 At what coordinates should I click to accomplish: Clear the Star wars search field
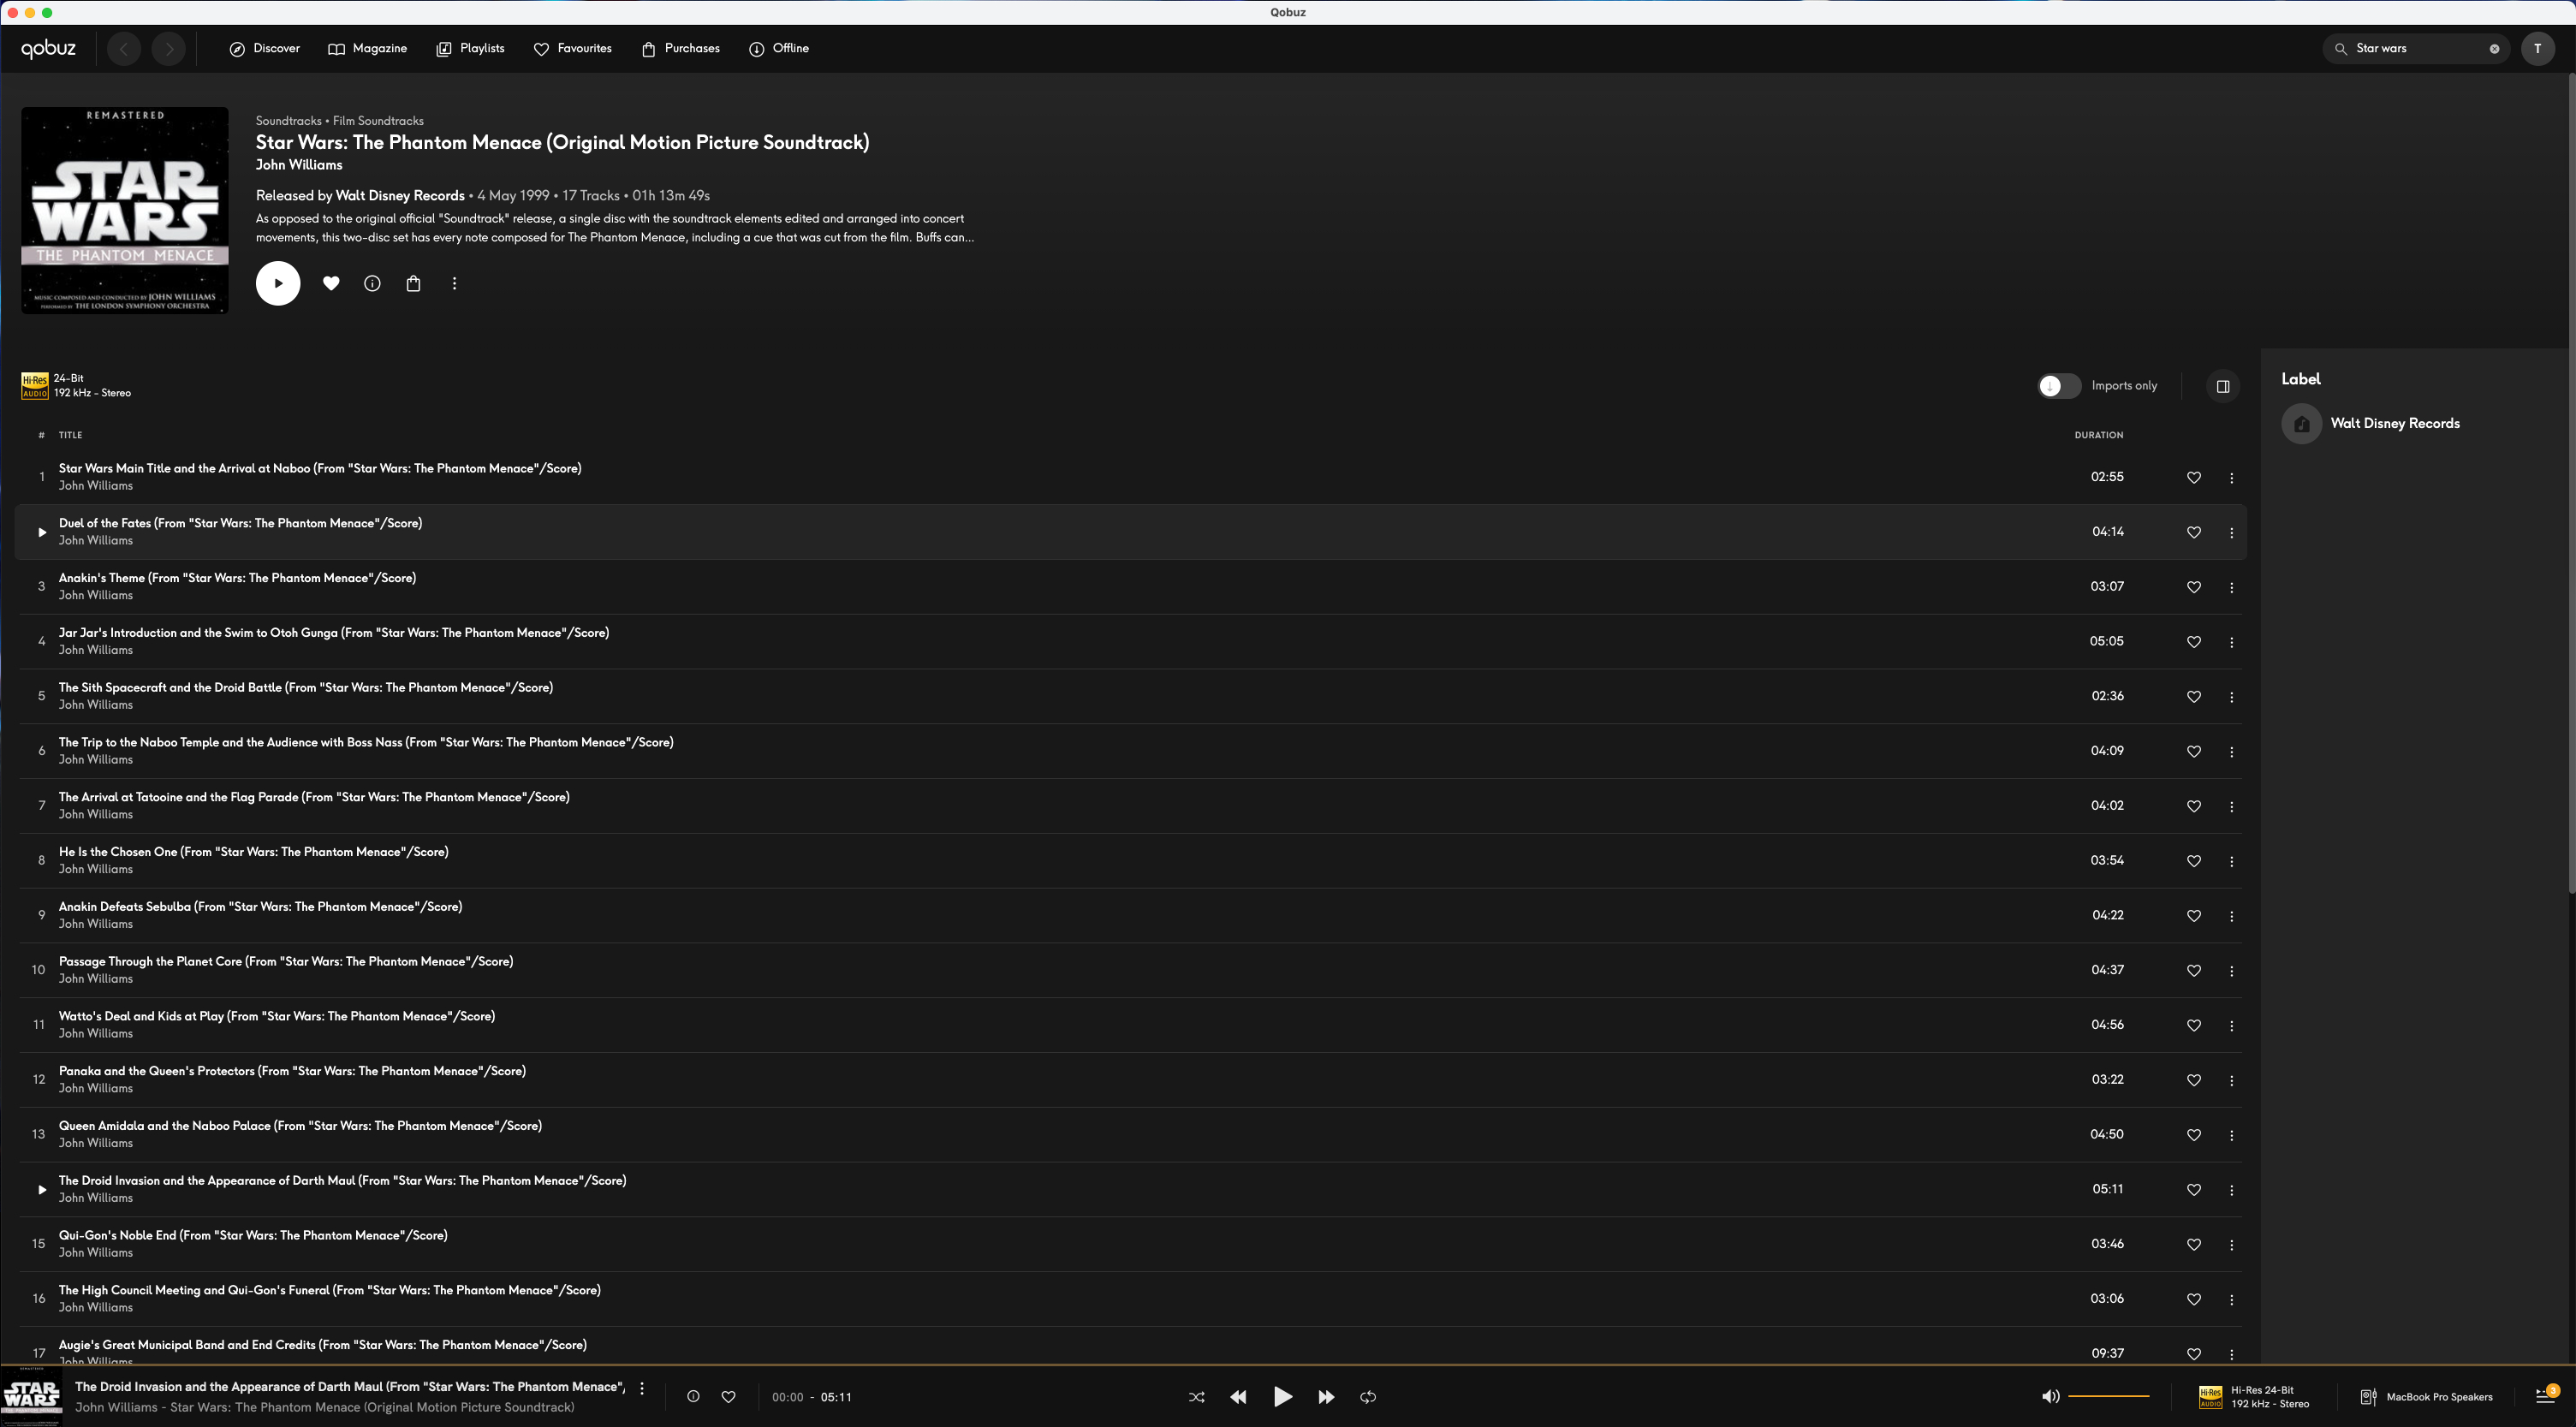click(x=2494, y=48)
